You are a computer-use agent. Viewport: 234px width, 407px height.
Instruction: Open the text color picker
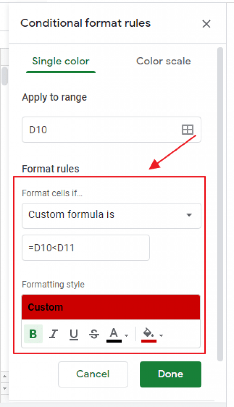click(x=113, y=334)
